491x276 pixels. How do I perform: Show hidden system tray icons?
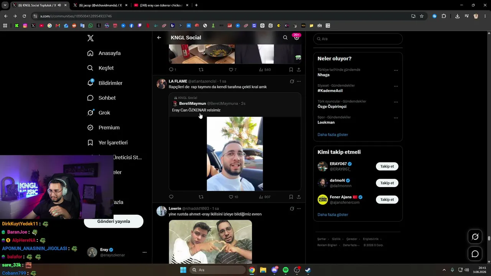444,270
